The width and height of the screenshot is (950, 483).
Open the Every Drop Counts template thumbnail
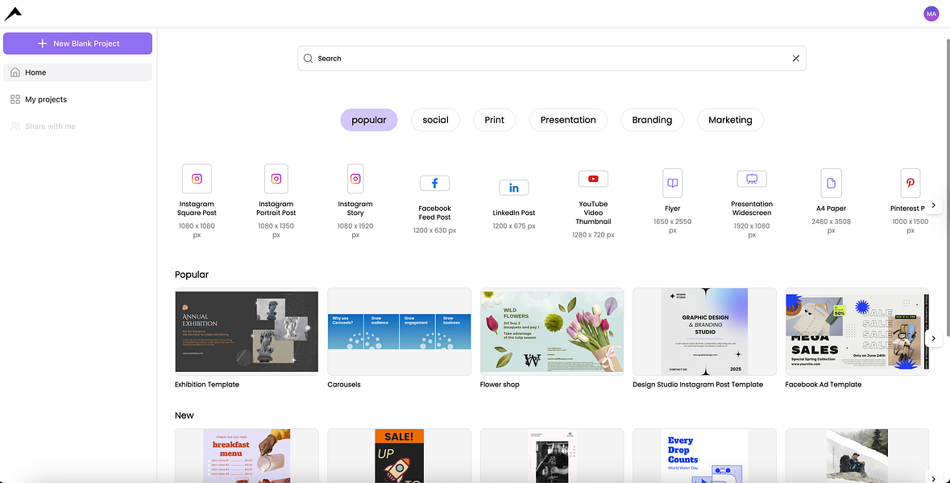tap(704, 456)
